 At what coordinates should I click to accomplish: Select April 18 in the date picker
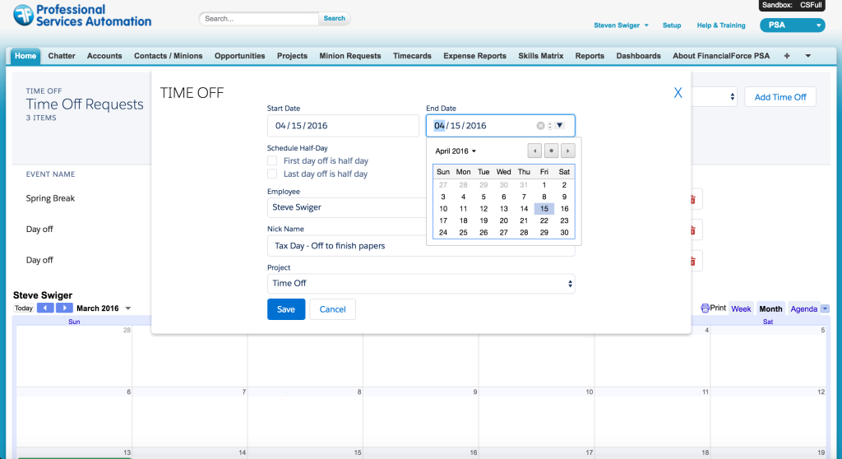click(464, 220)
